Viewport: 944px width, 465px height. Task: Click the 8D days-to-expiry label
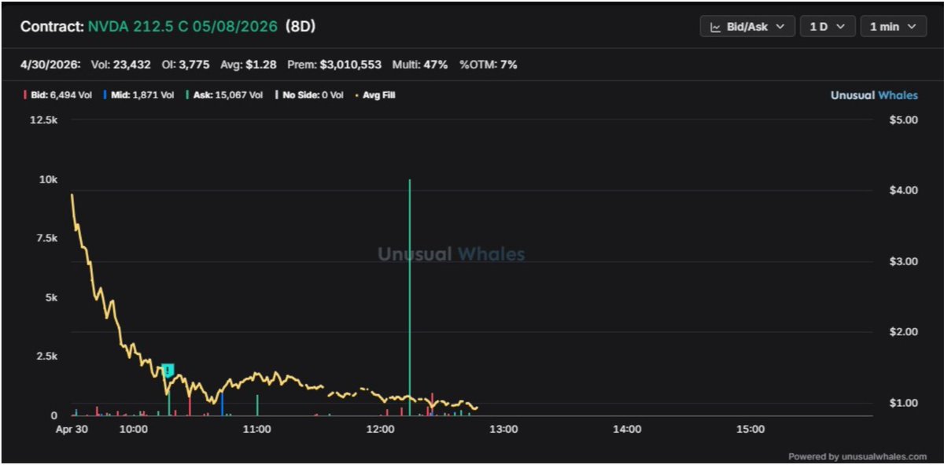click(299, 27)
